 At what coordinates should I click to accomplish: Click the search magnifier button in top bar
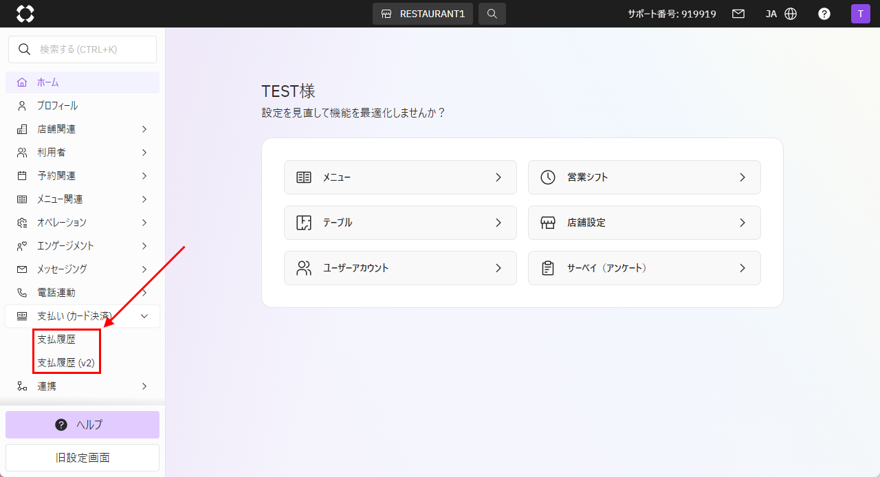(x=492, y=14)
